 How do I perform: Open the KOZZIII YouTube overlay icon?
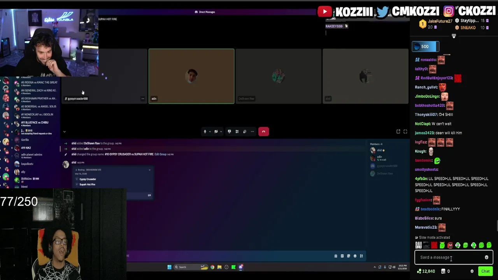point(325,12)
